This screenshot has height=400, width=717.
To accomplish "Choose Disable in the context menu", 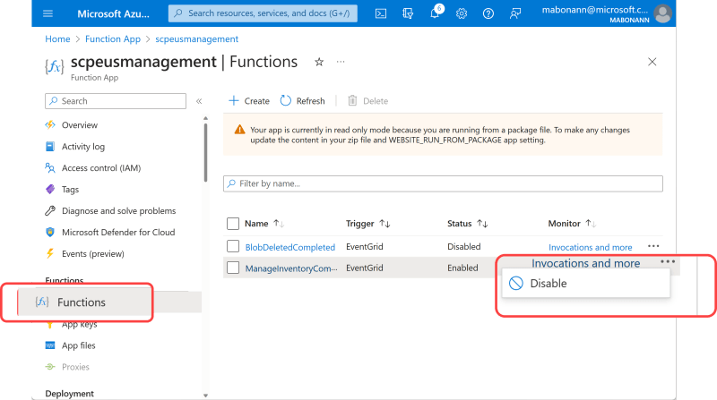I will coord(586,284).
